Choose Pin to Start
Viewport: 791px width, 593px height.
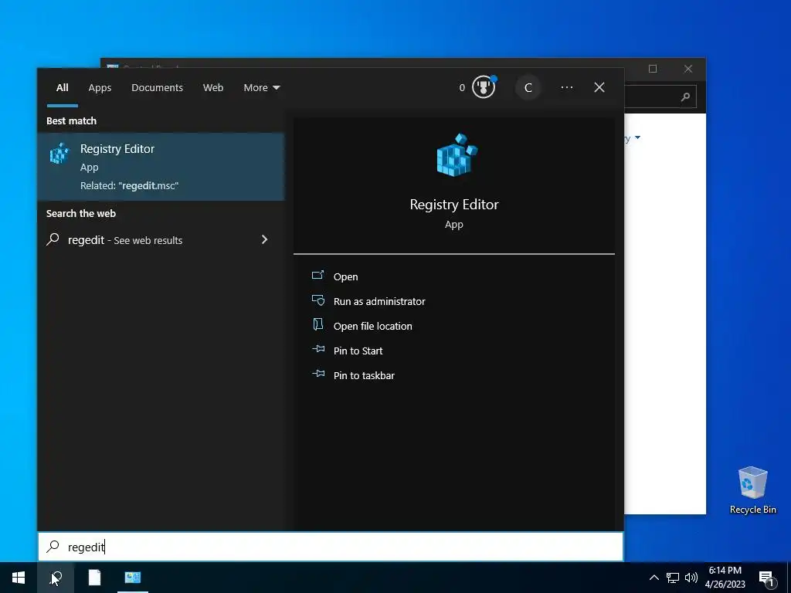point(358,351)
